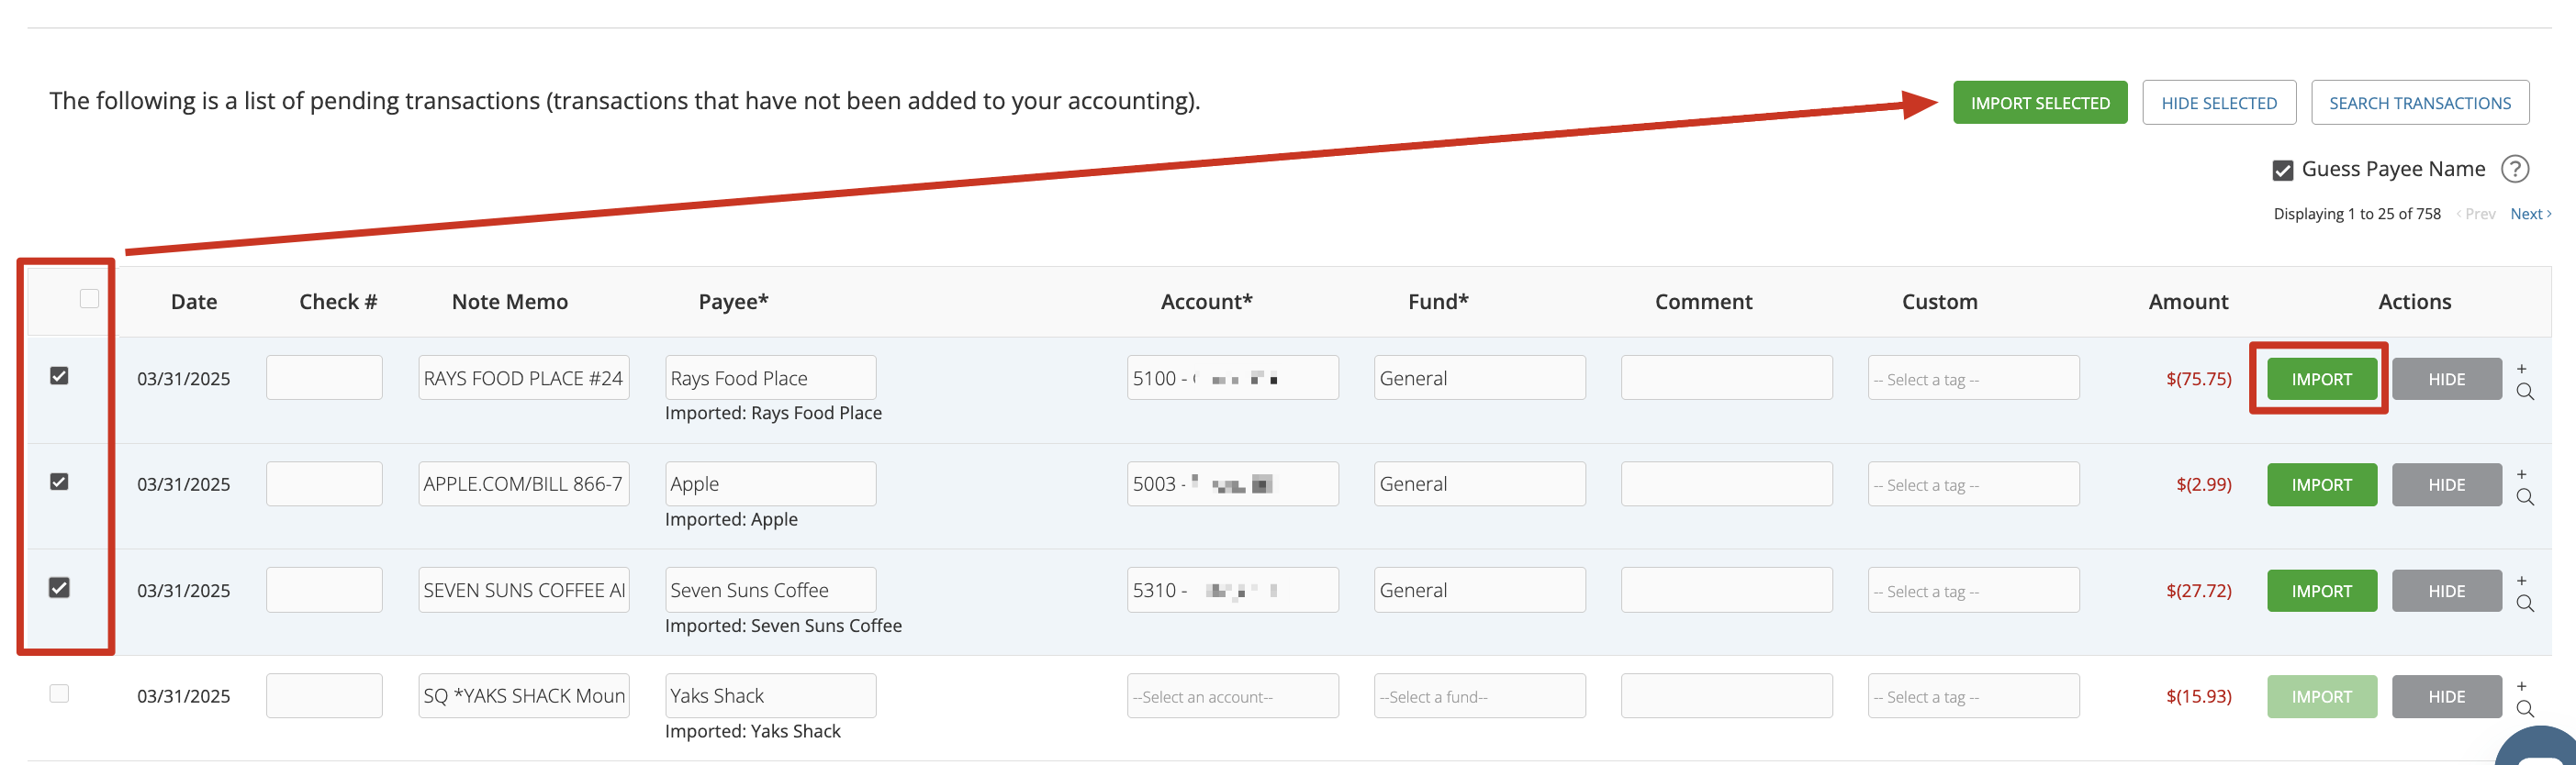This screenshot has width=2576, height=765.
Task: Open the General fund dropdown for Rays Food Place
Action: [x=1479, y=379]
